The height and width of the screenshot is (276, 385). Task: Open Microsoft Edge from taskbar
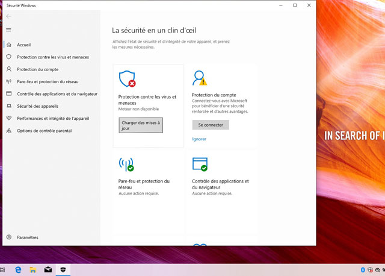(x=18, y=270)
